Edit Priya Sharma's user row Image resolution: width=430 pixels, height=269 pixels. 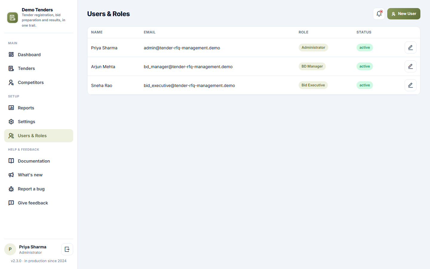411,48
